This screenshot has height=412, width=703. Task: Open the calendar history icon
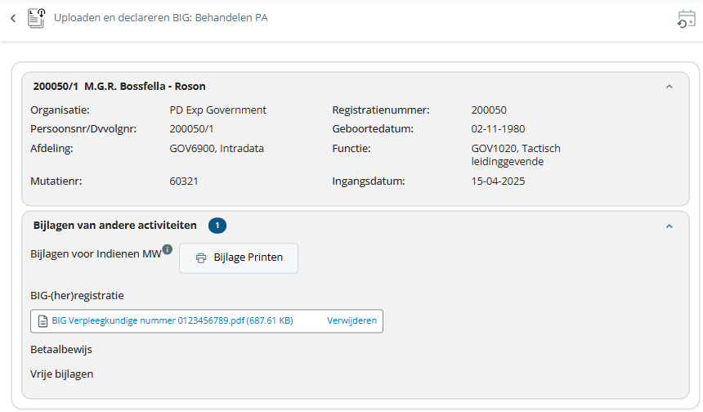[x=686, y=19]
